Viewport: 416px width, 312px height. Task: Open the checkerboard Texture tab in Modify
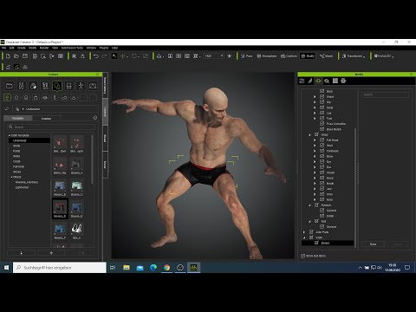coord(335,81)
